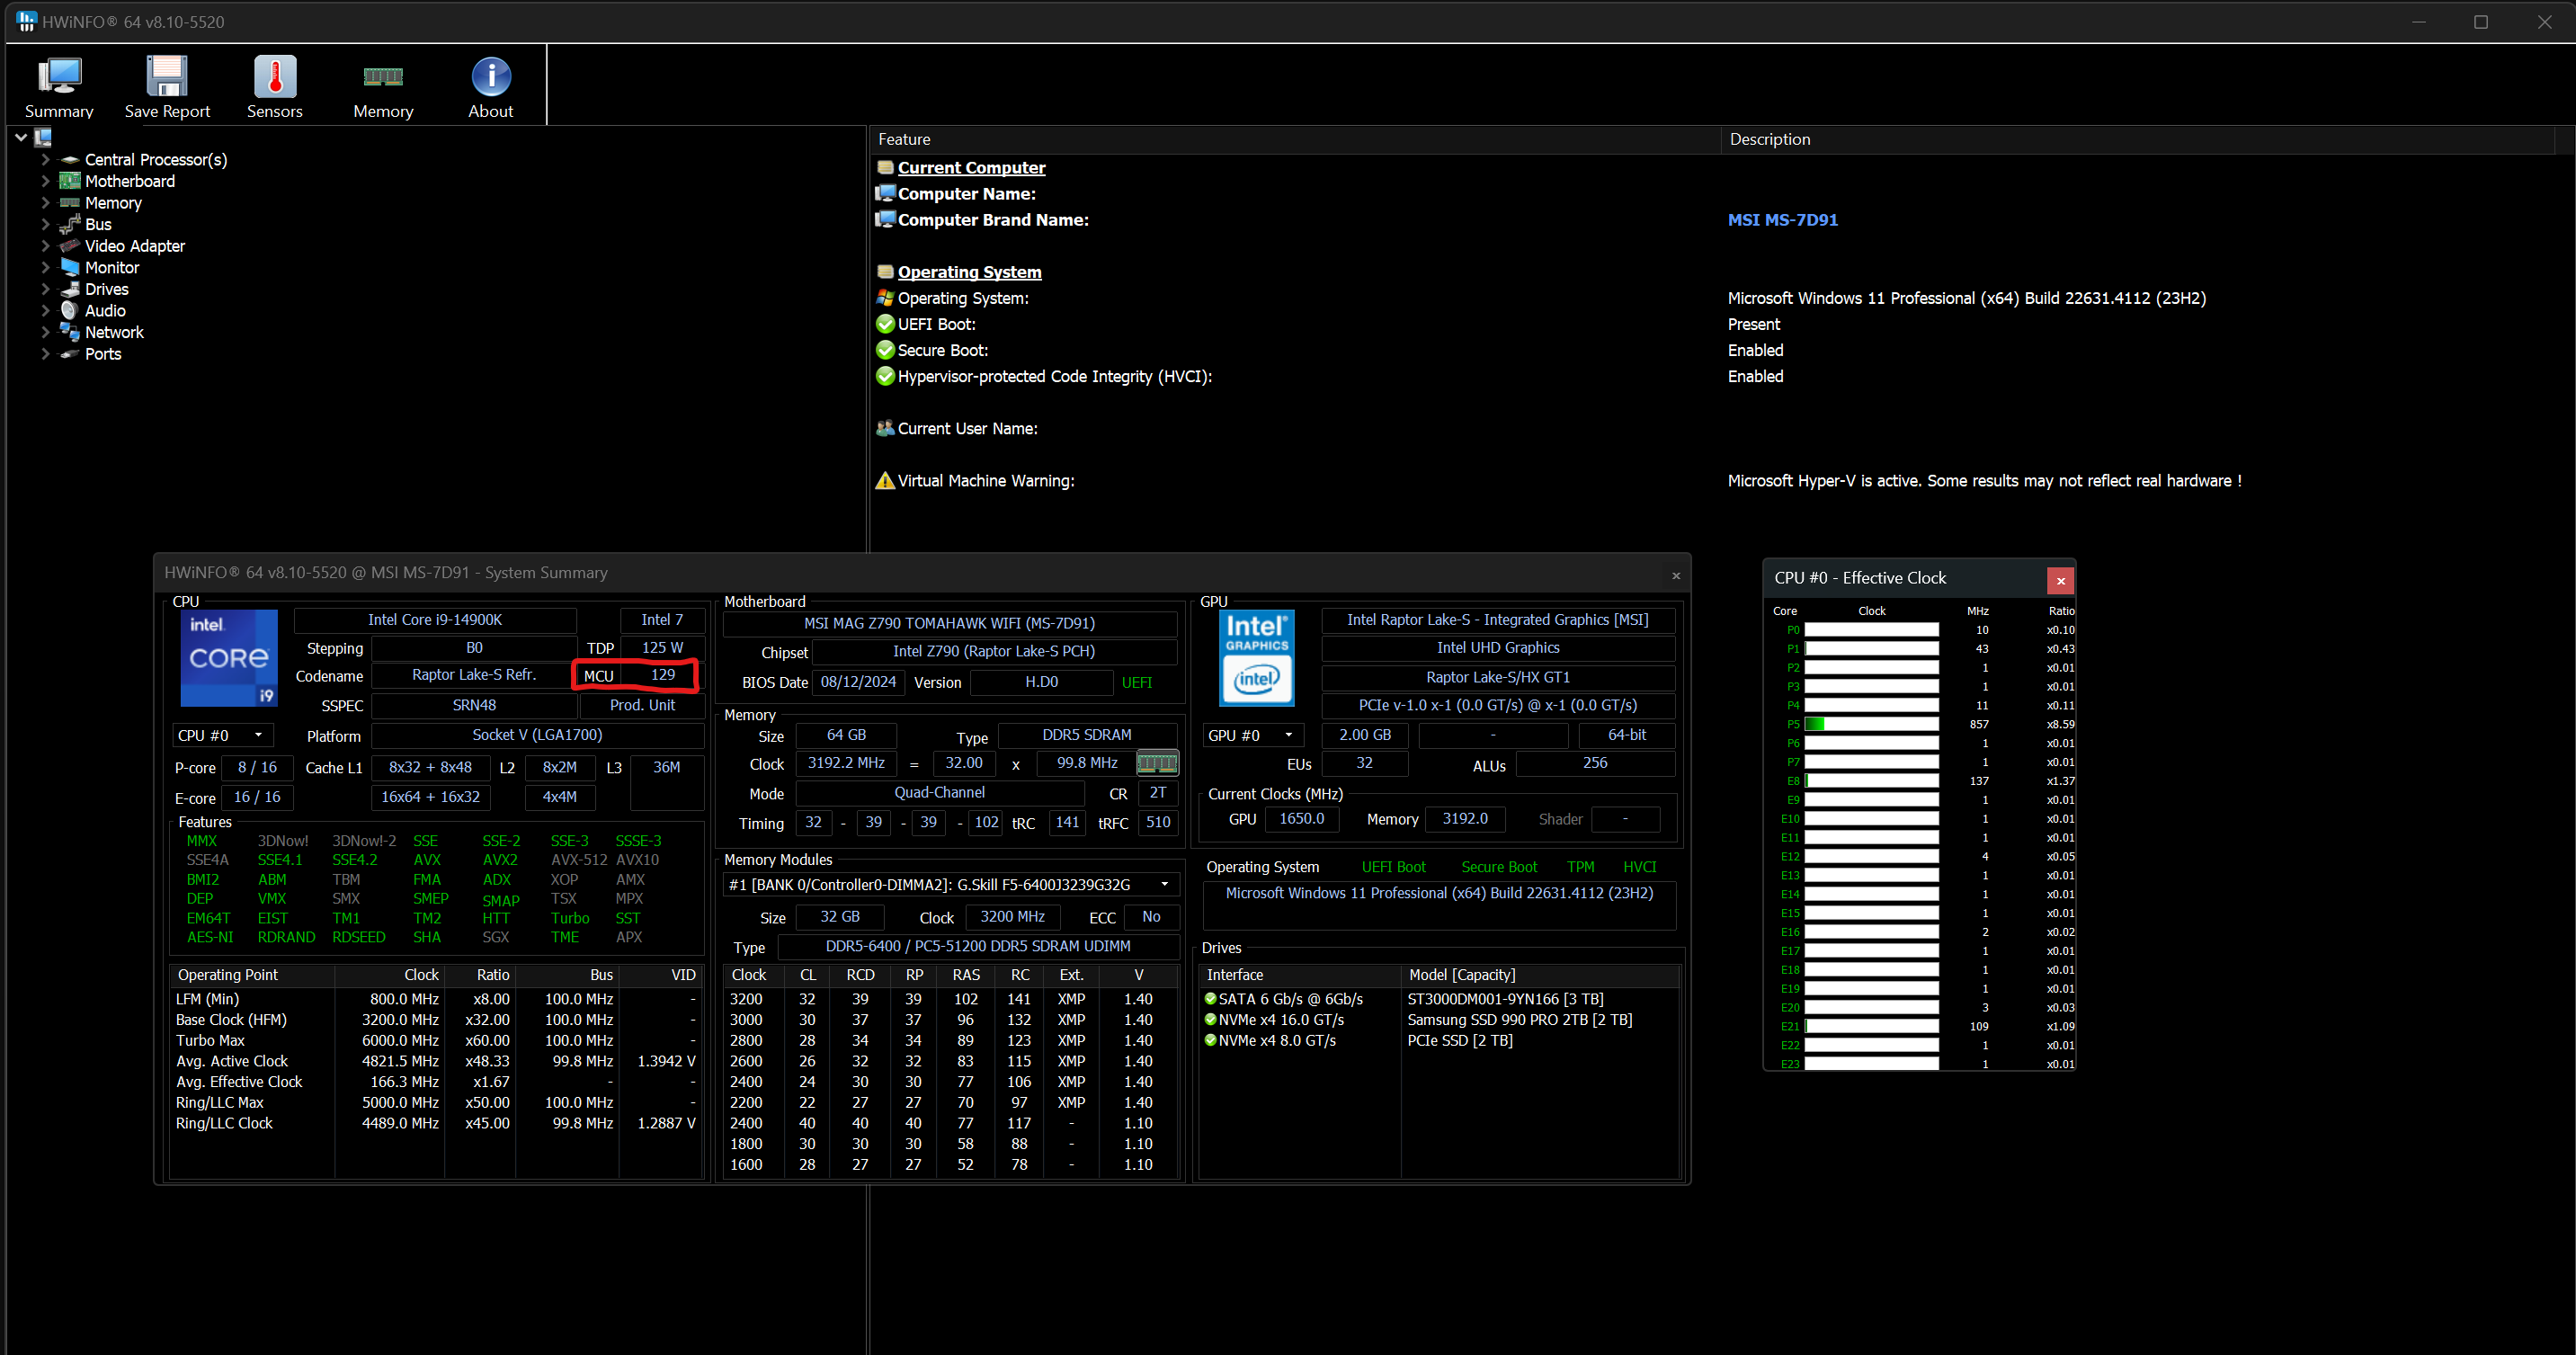Close the System Summary window
The image size is (2576, 1355).
[x=1675, y=575]
